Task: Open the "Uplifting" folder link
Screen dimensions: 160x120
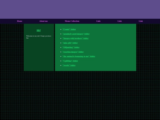Action: 70,61
